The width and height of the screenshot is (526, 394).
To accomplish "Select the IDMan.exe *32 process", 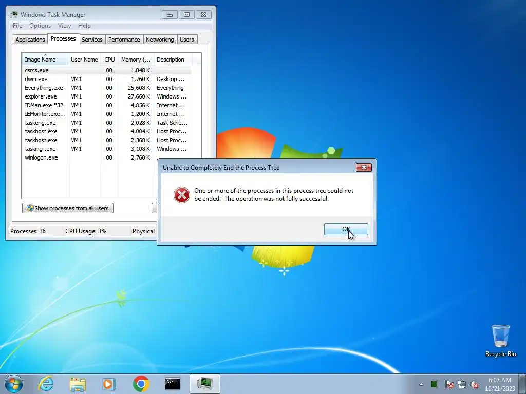I will click(107, 105).
